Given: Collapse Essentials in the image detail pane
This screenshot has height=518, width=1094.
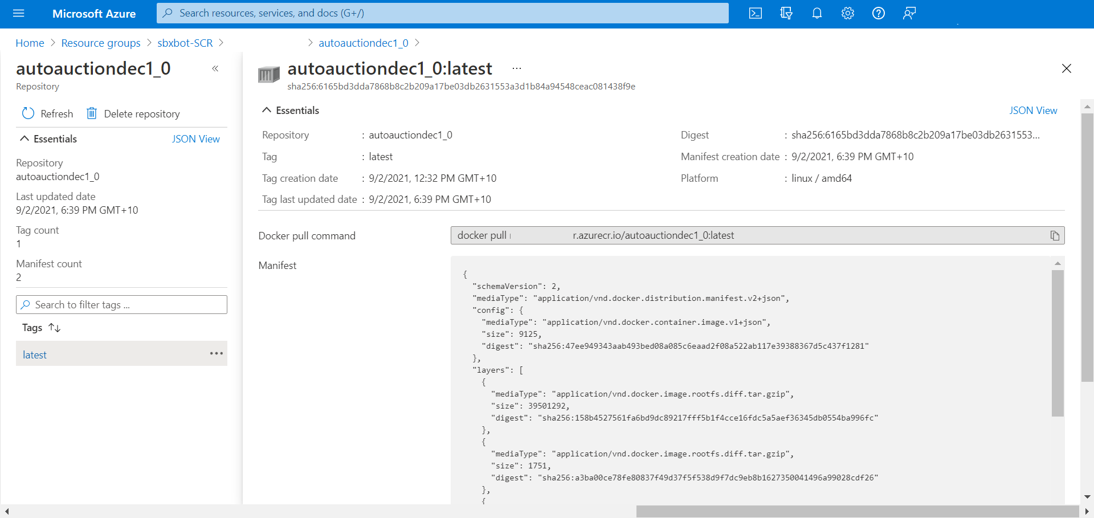Looking at the screenshot, I should tap(267, 111).
